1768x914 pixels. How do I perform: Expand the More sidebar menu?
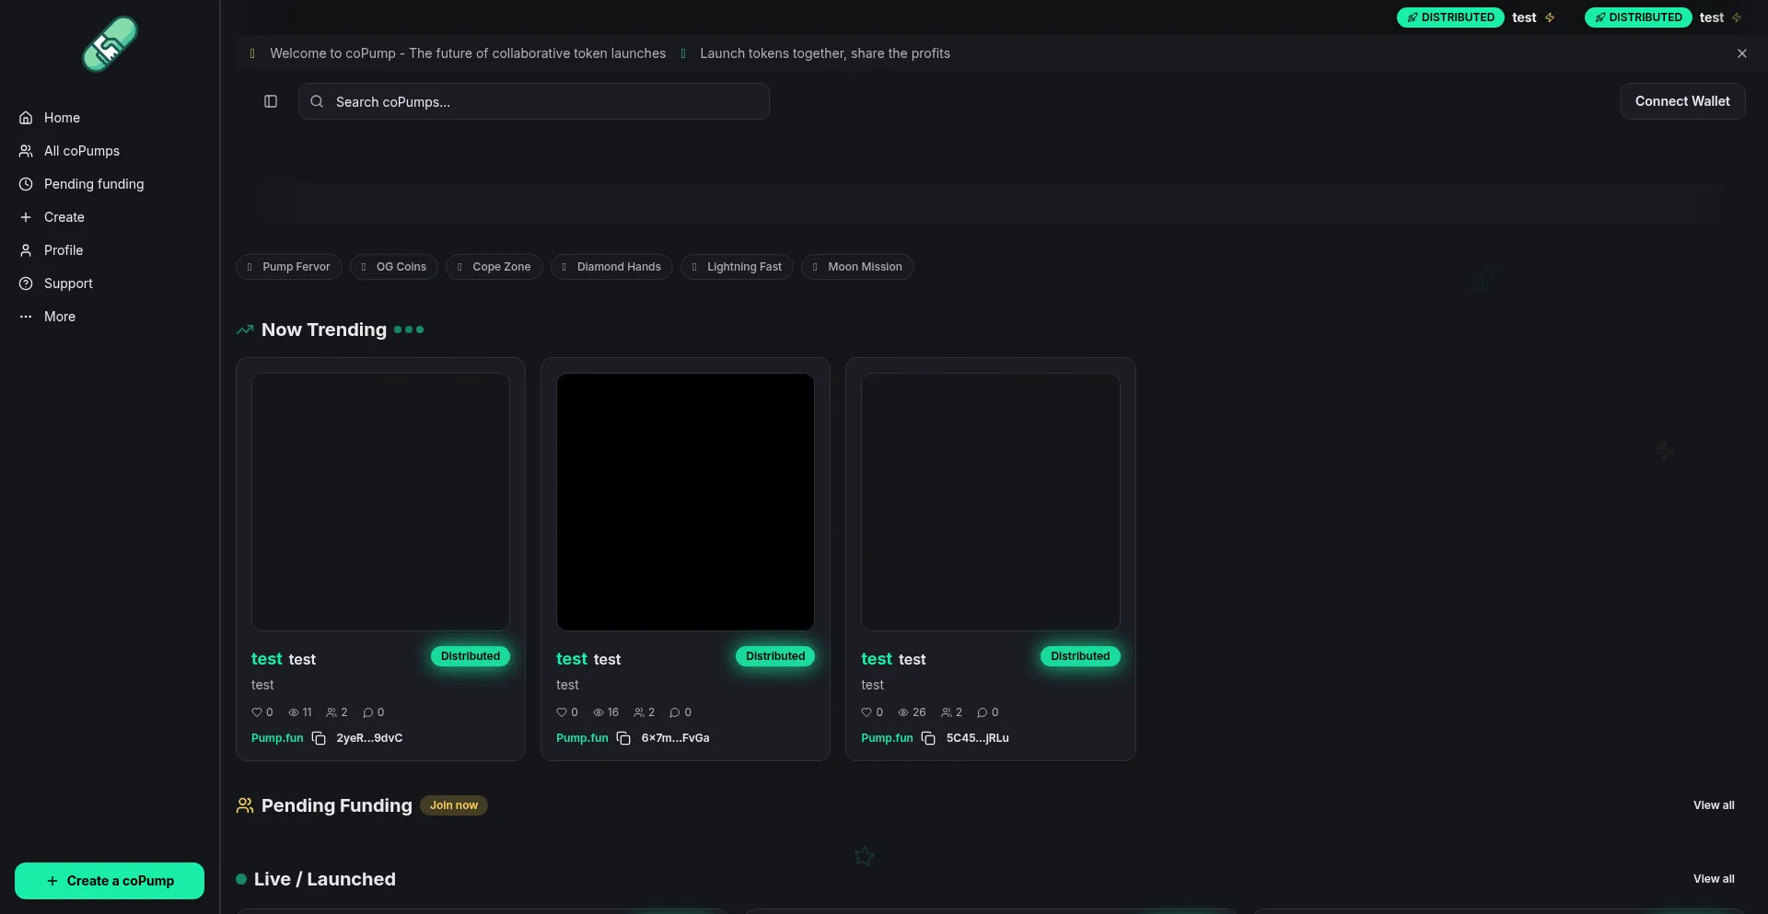[x=59, y=317]
